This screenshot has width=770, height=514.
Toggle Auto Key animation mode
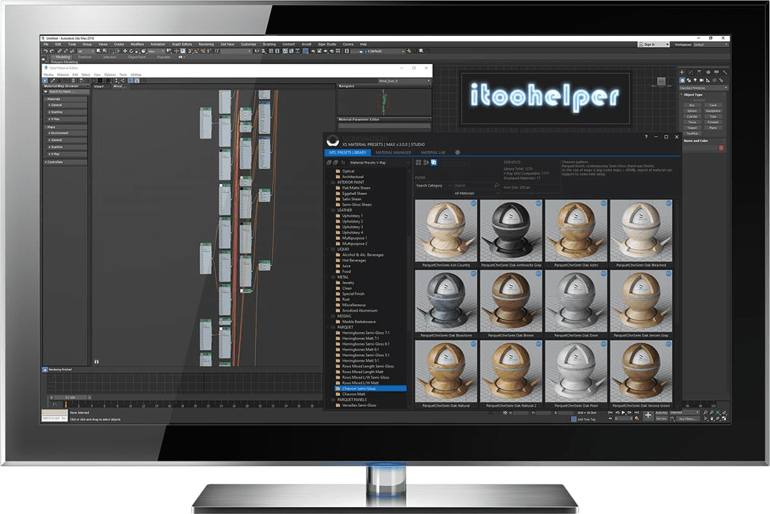point(661,413)
